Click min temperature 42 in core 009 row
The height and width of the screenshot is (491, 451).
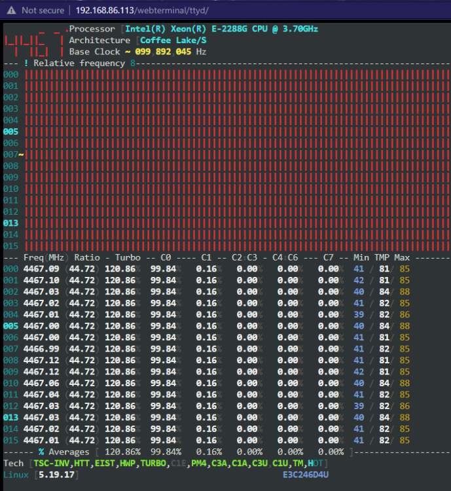pyautogui.click(x=359, y=372)
